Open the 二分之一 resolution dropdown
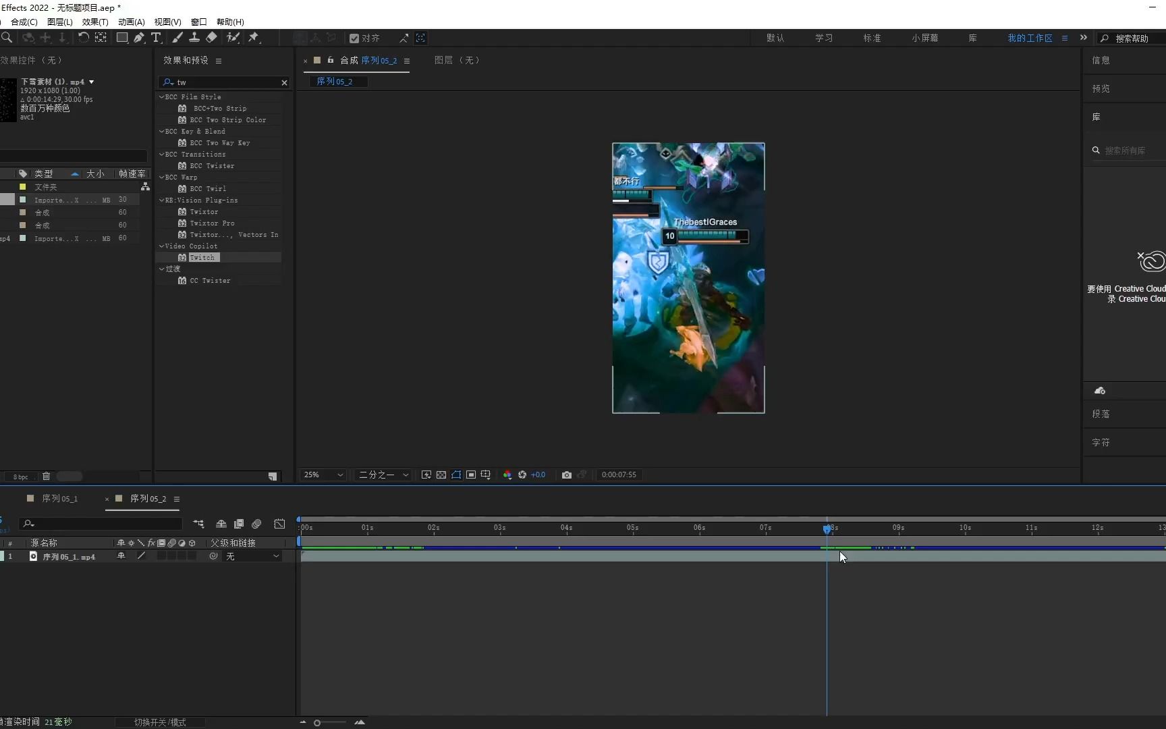This screenshot has height=729, width=1166. coord(383,475)
